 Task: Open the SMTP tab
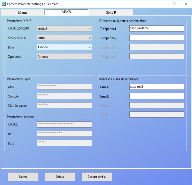111,12
